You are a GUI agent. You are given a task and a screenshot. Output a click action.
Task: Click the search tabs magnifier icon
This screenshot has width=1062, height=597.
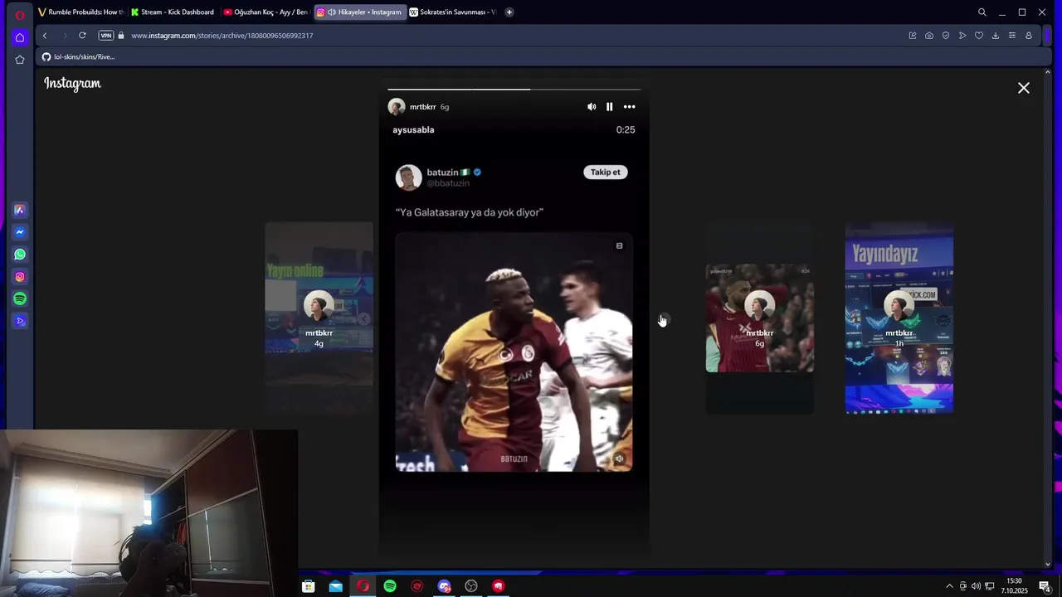[982, 12]
